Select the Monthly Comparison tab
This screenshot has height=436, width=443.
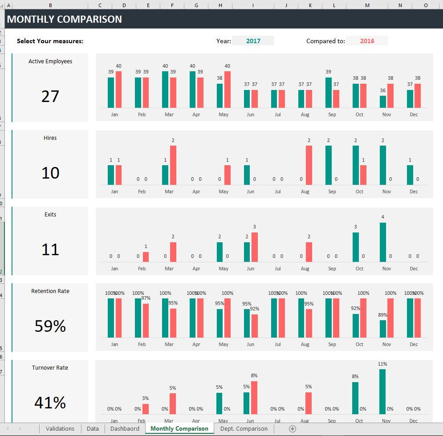[179, 429]
